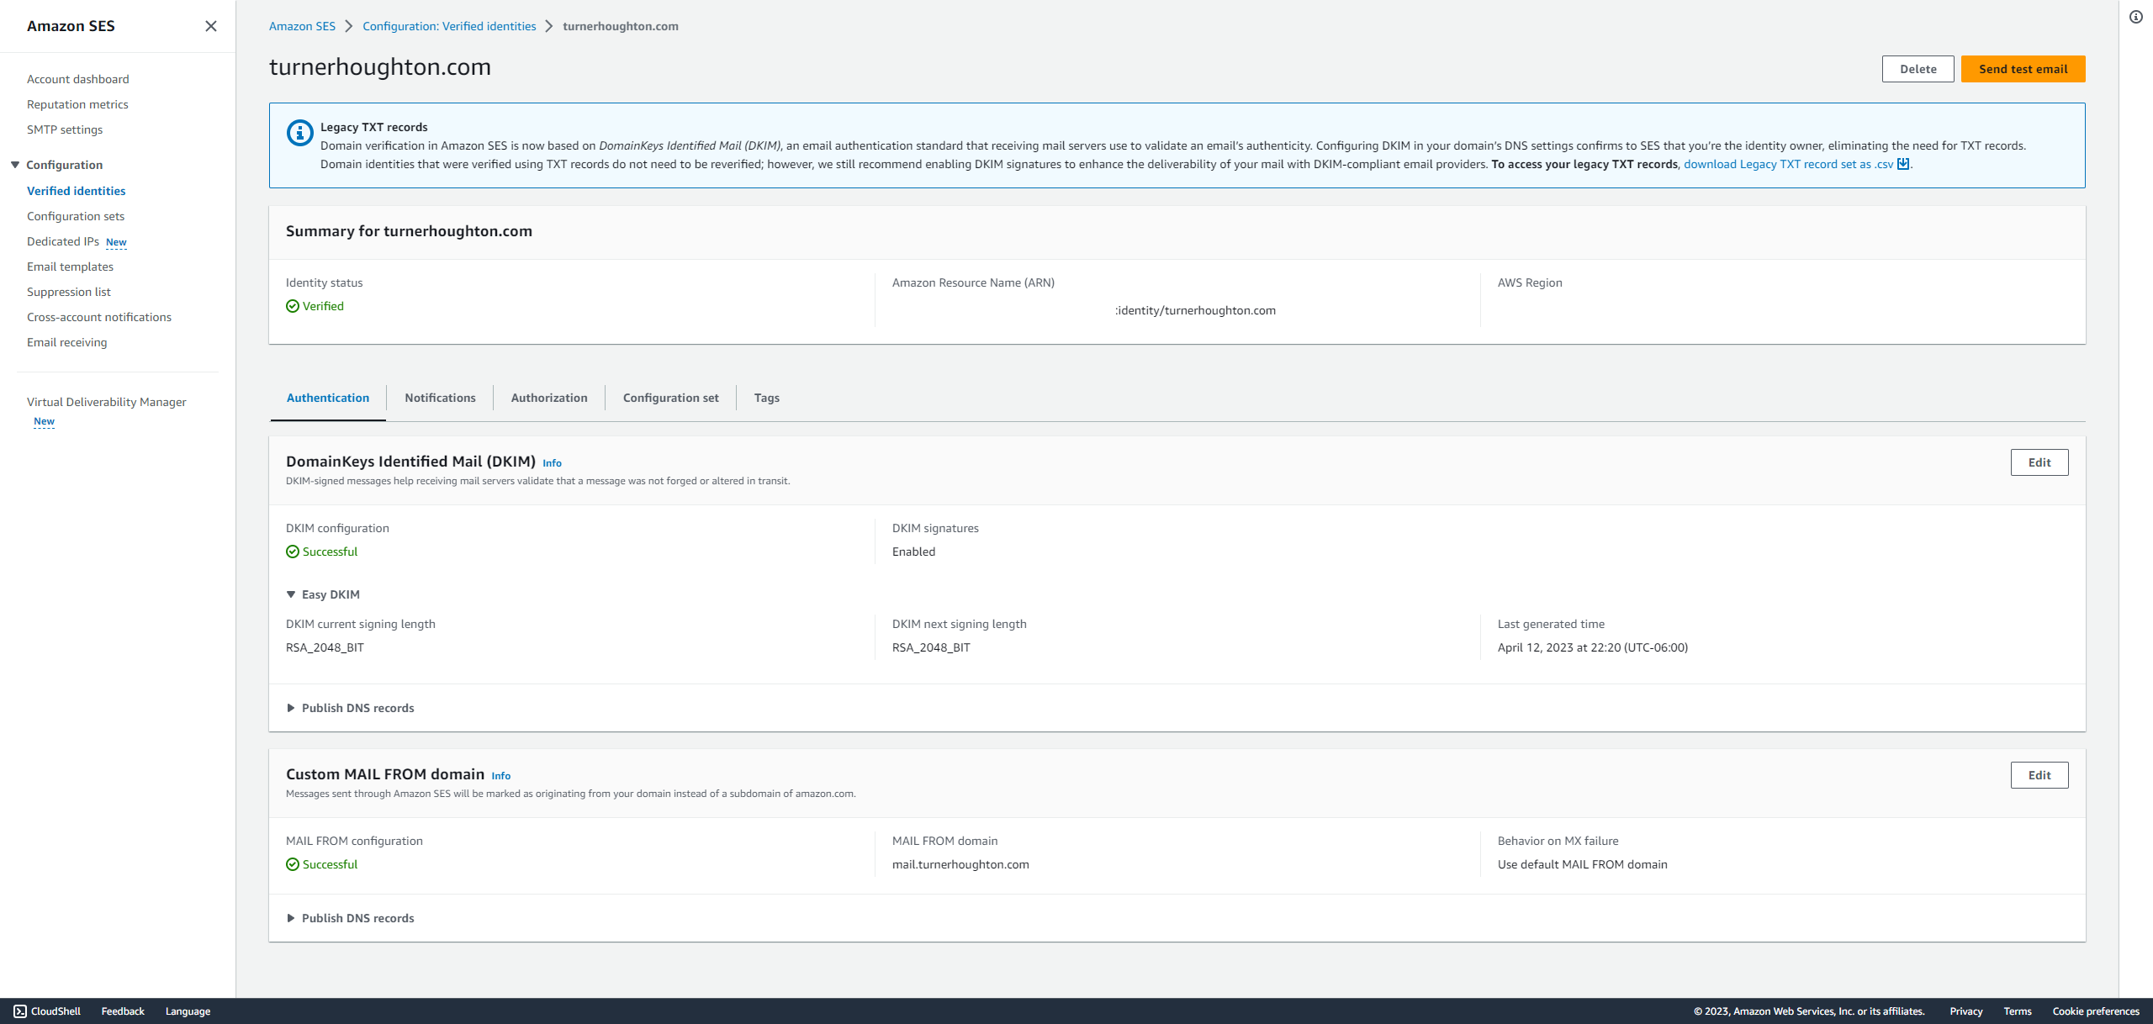Viewport: 2153px width, 1024px height.
Task: Open Feedback in the footer
Action: 123,1011
